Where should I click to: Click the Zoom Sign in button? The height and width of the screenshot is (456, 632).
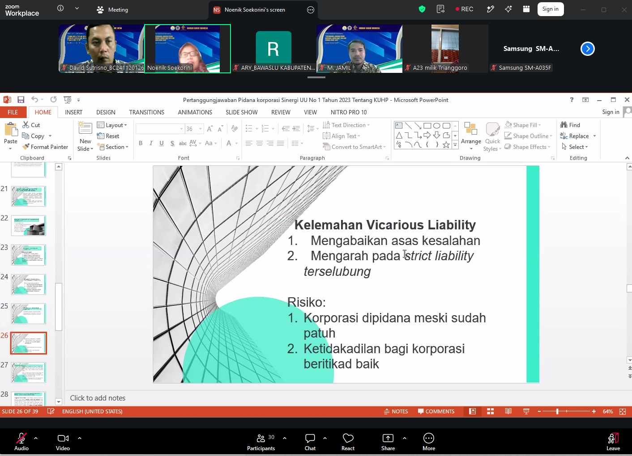pos(550,9)
